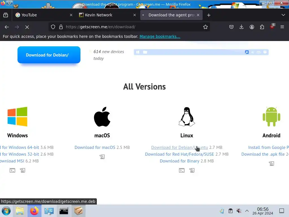
Task: Click Download for Red Hat/Fedora/SUSE link
Action: pos(179,154)
